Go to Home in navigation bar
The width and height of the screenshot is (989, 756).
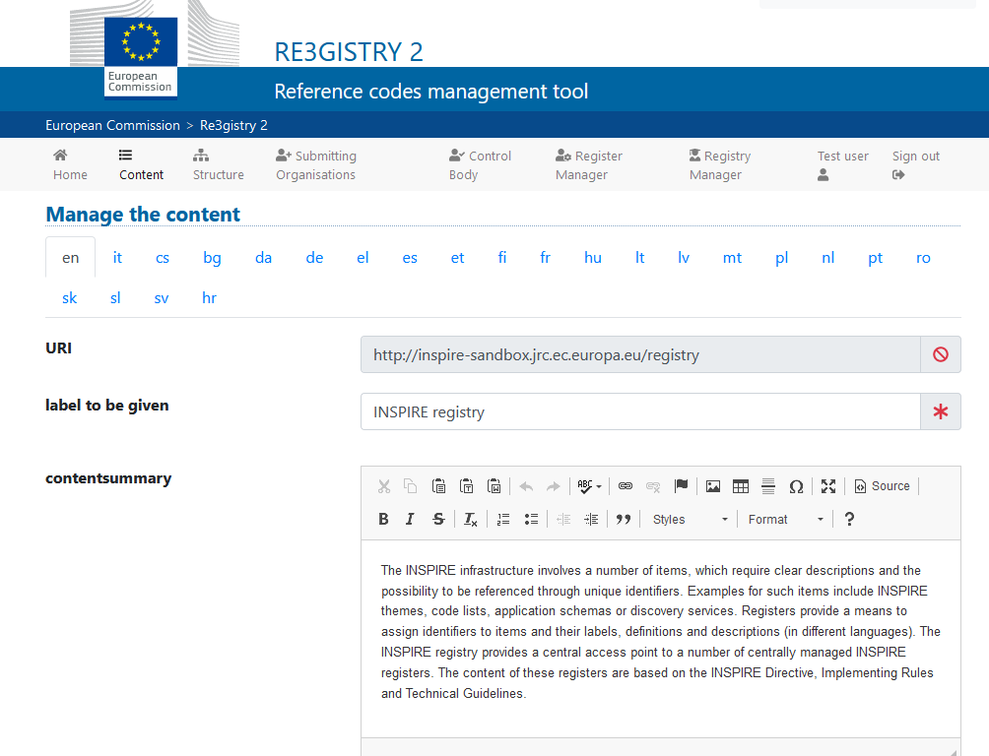point(70,164)
